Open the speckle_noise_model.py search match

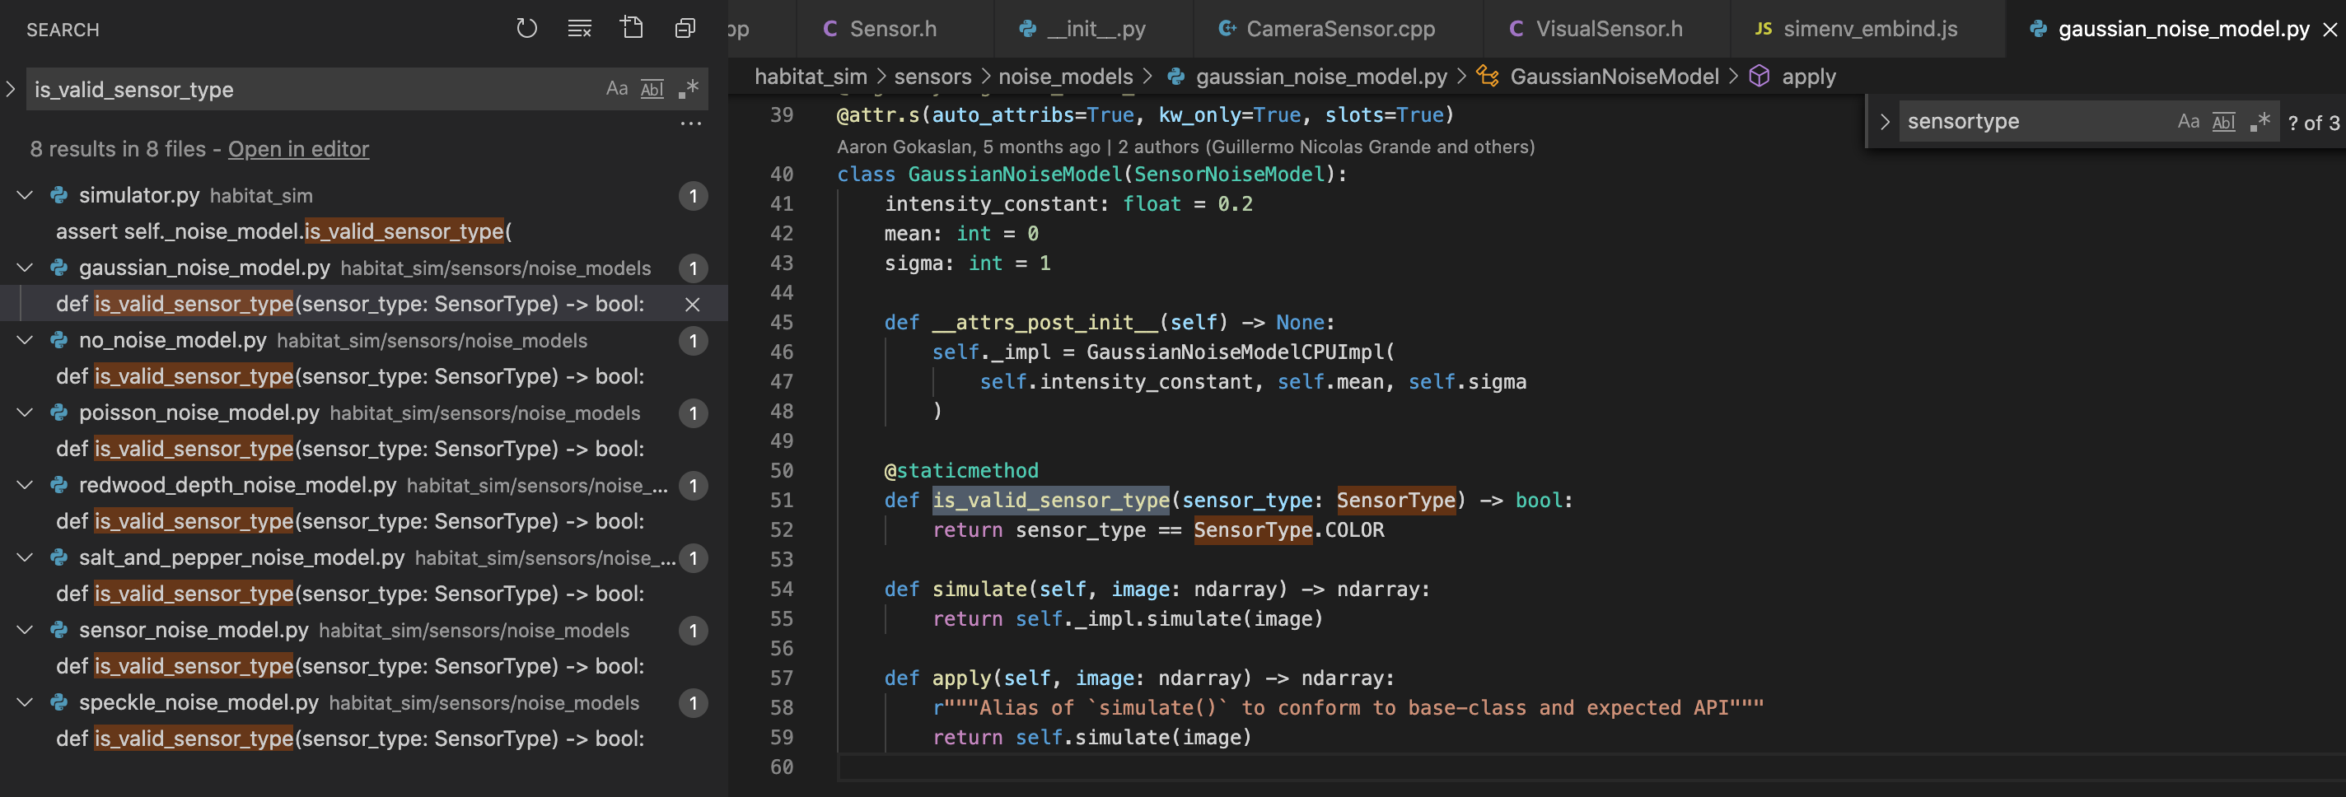coord(350,739)
